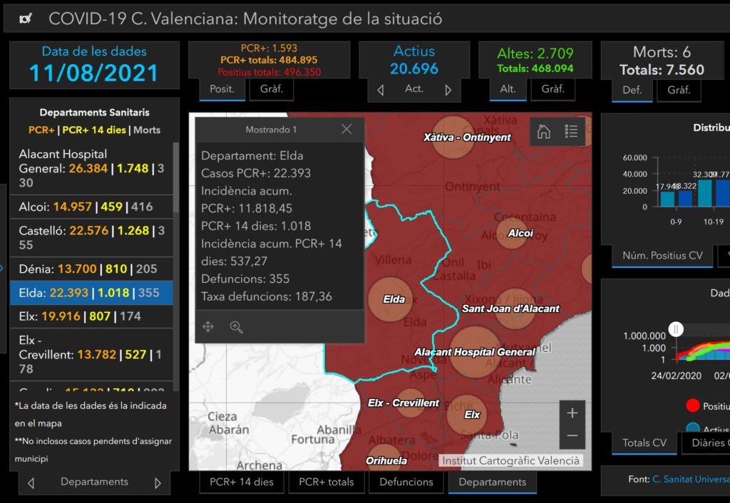Zoom out the map with minus button
730x503 pixels.
pyautogui.click(x=572, y=436)
